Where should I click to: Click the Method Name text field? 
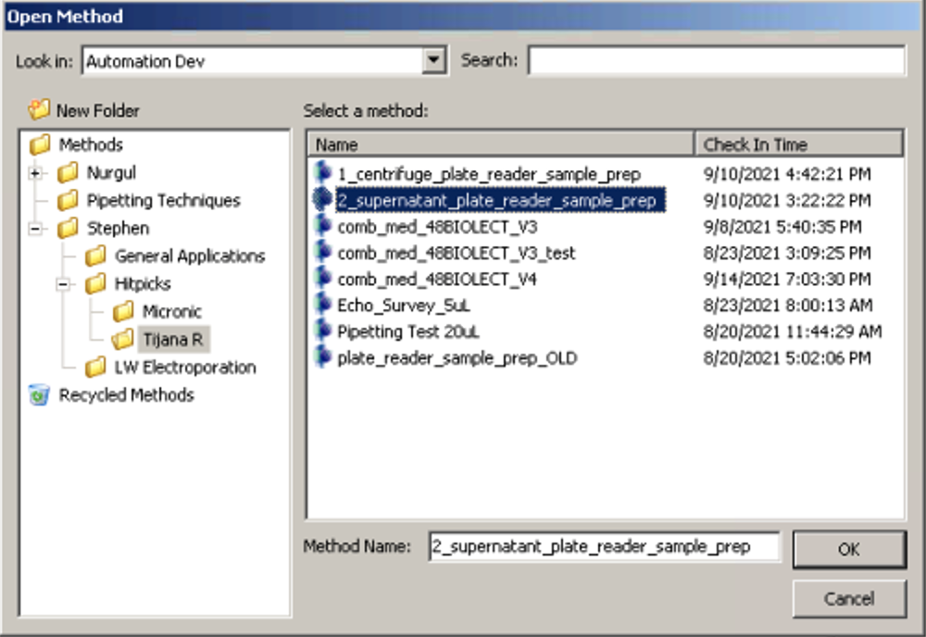604,546
